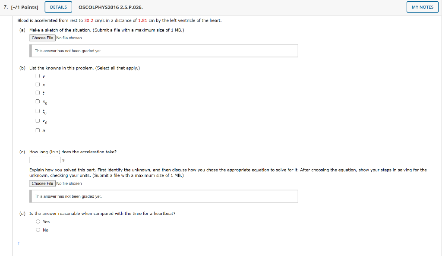Check the t known checkbox
This screenshot has width=442, height=256.
[x=38, y=93]
